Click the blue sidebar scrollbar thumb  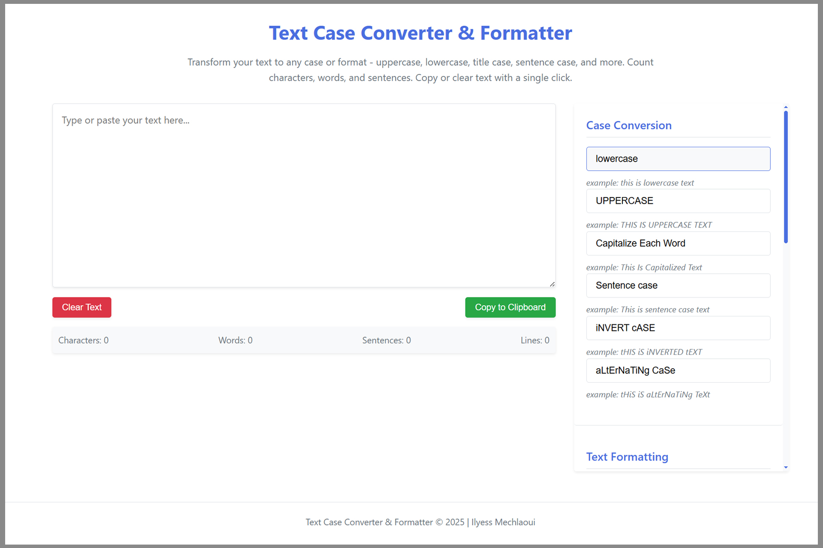(x=786, y=177)
